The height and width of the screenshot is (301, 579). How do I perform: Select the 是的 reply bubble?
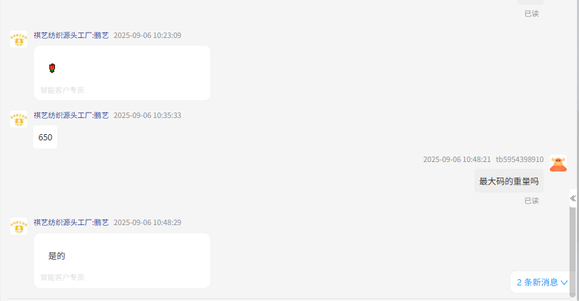tap(122, 260)
